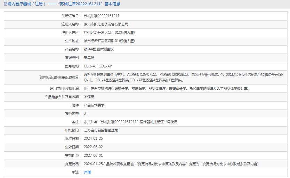Click the 变更情况 text about 产品技术要求变更
The height and width of the screenshot is (178, 290).
171,164
